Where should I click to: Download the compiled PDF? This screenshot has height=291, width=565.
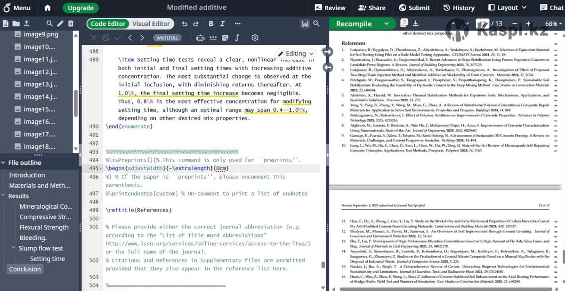click(415, 24)
